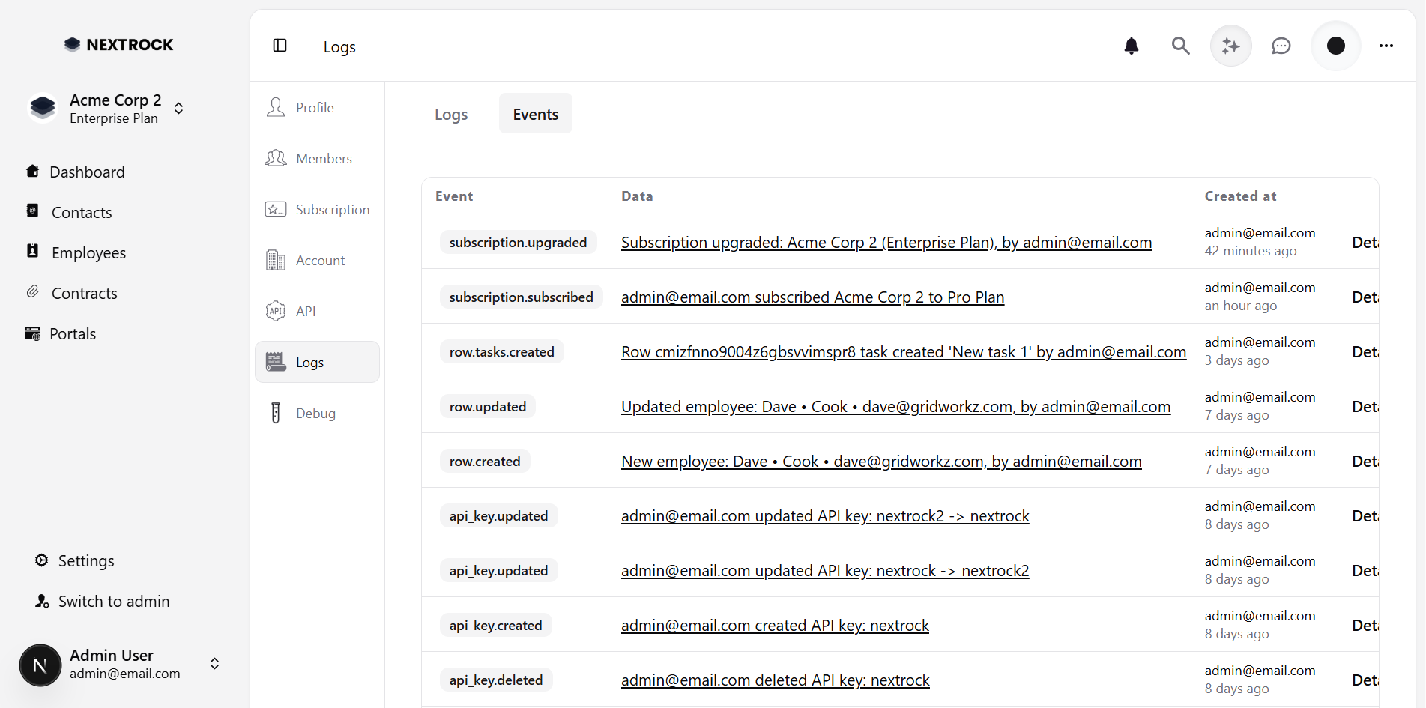Open the three-dot more options menu
The width and height of the screenshot is (1426, 708).
1386,46
